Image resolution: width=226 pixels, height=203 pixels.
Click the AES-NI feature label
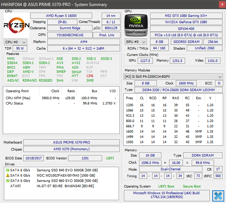(13, 81)
